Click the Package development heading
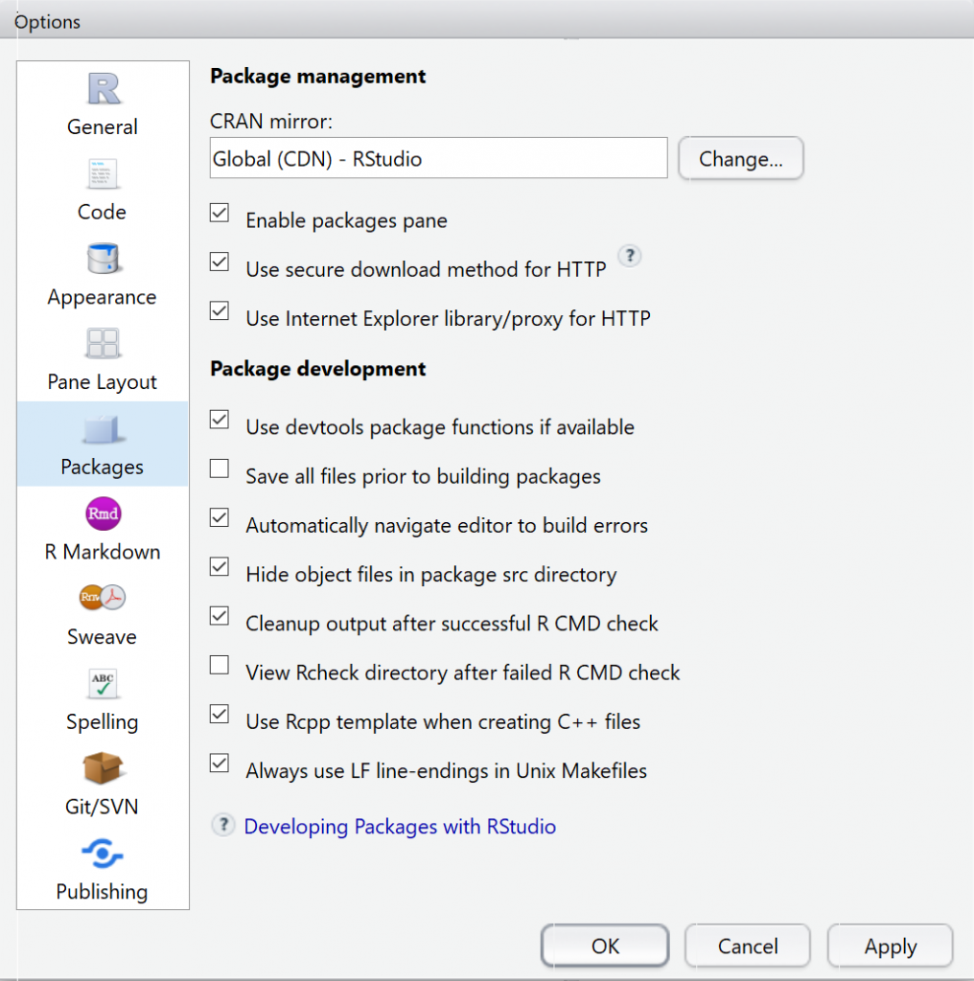The image size is (974, 981). 318,369
